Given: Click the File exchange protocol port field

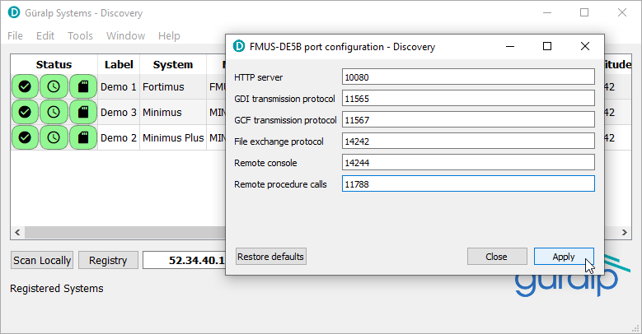Looking at the screenshot, I should (468, 141).
